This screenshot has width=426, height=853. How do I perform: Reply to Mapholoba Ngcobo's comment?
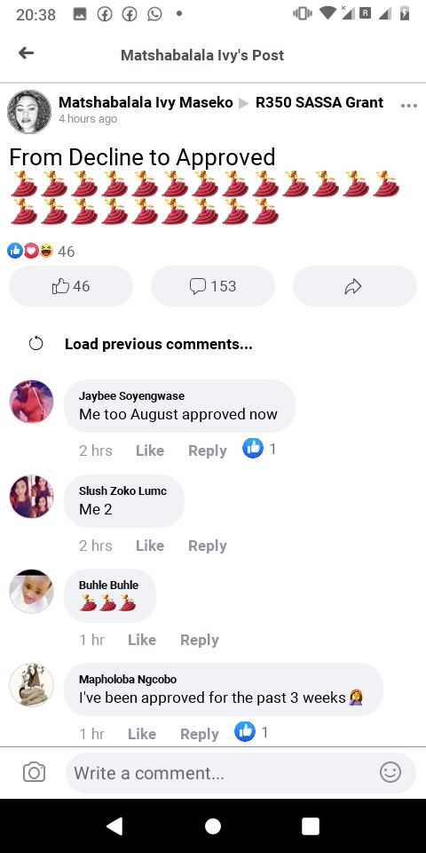tap(200, 734)
